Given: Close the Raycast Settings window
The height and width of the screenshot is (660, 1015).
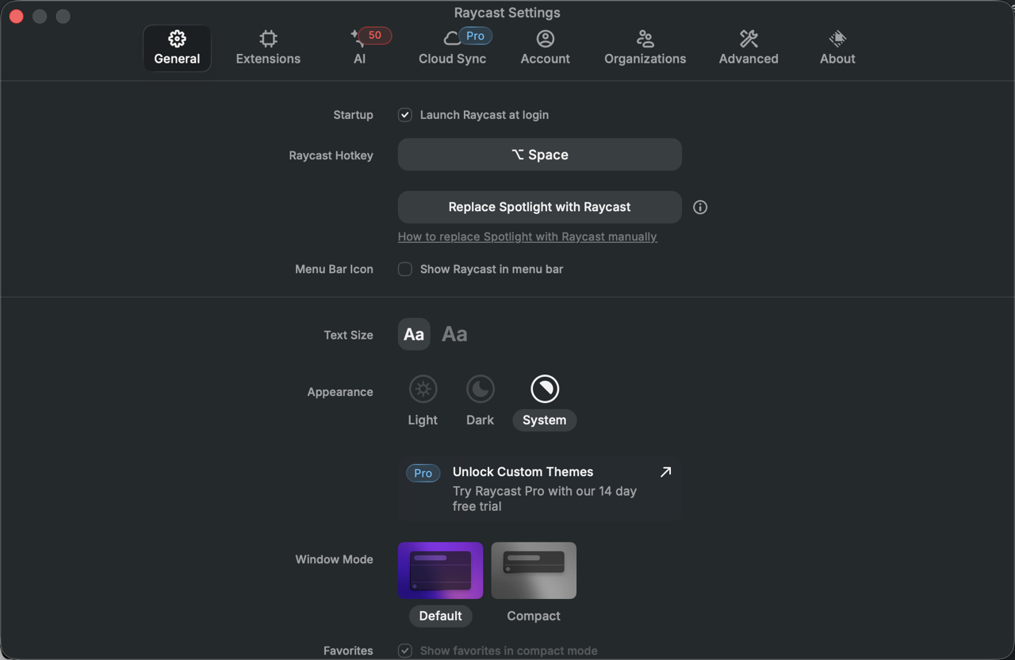Looking at the screenshot, I should pyautogui.click(x=16, y=16).
